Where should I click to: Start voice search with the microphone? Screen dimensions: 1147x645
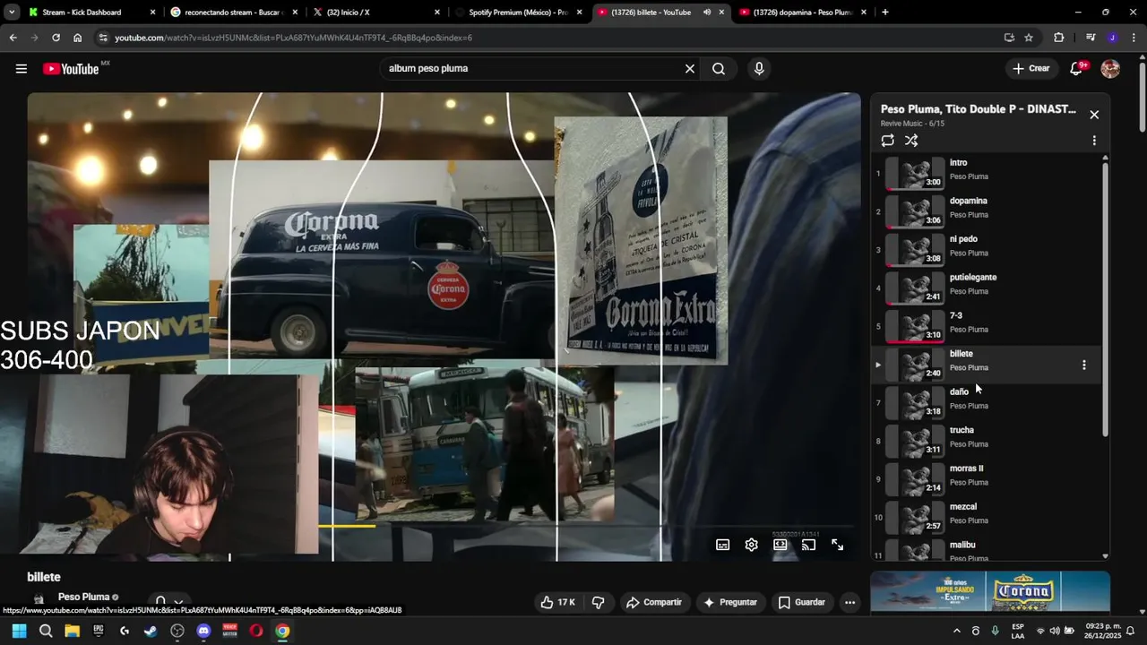[x=759, y=68]
